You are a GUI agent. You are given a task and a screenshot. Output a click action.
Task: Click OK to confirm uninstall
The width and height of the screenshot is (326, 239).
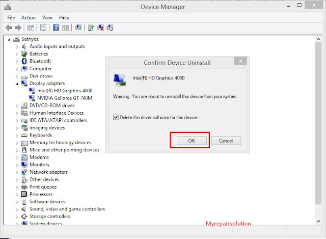(192, 141)
